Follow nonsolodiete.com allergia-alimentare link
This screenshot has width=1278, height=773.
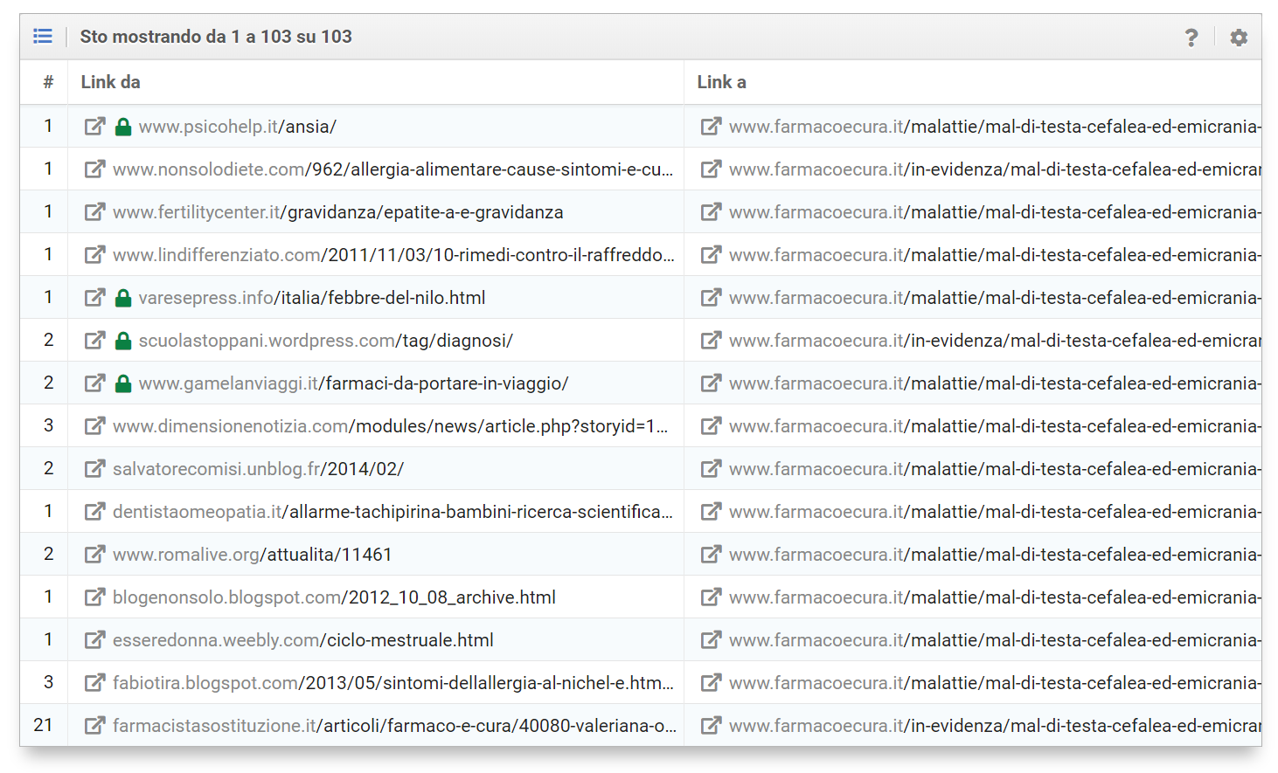392,169
